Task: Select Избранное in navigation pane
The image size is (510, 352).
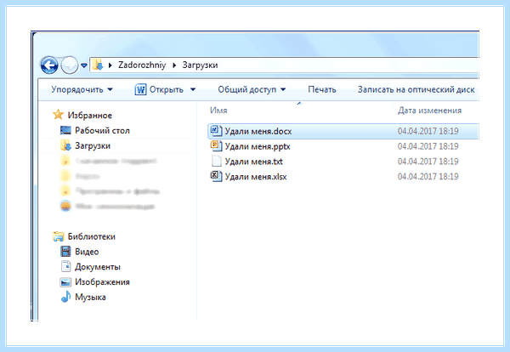Action: [x=90, y=115]
